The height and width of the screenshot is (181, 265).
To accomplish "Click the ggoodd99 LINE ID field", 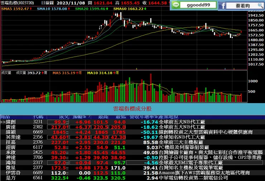I will tap(198, 5).
